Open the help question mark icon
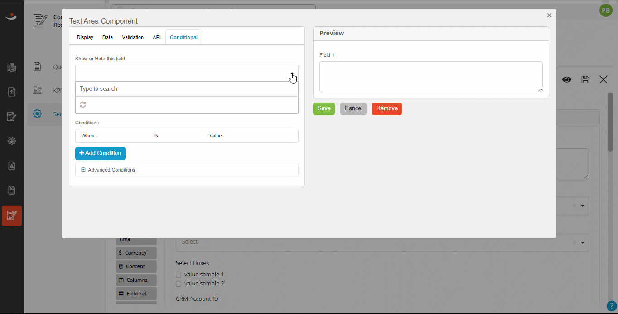 (x=612, y=307)
